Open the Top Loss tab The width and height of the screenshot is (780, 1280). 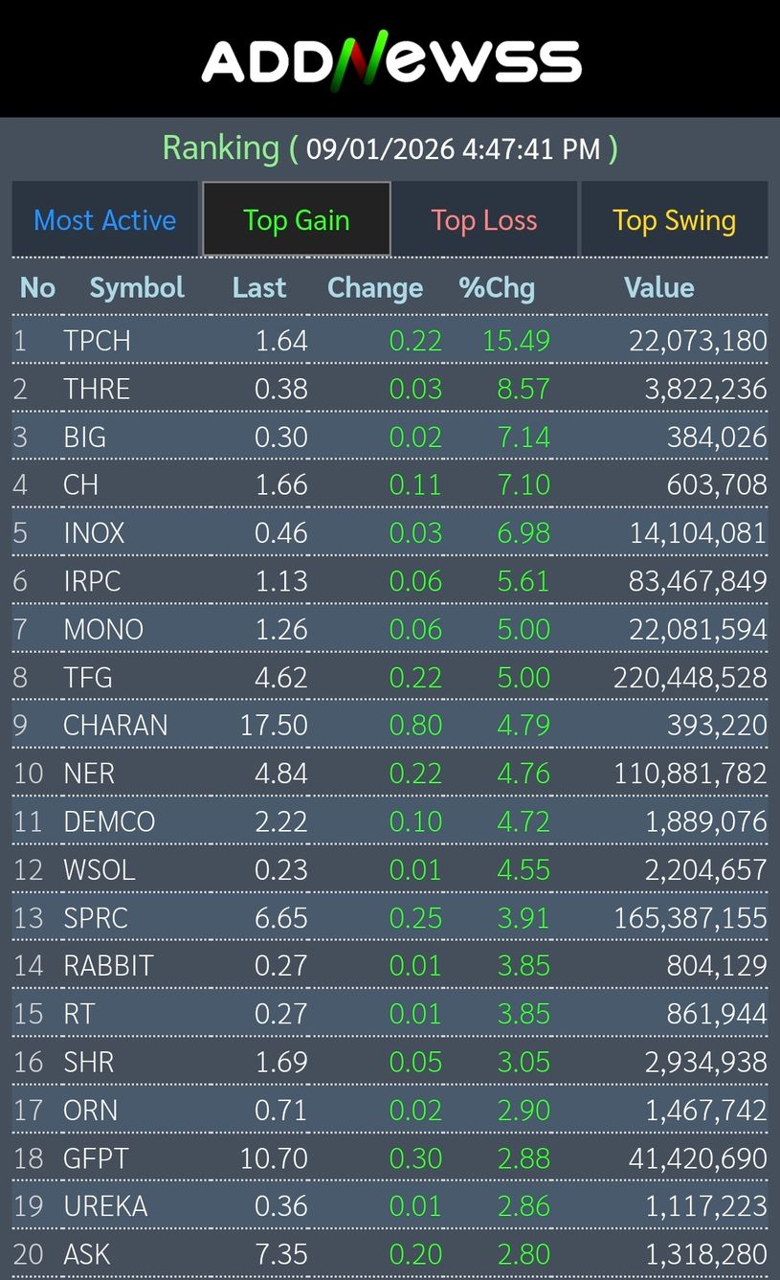click(x=484, y=220)
